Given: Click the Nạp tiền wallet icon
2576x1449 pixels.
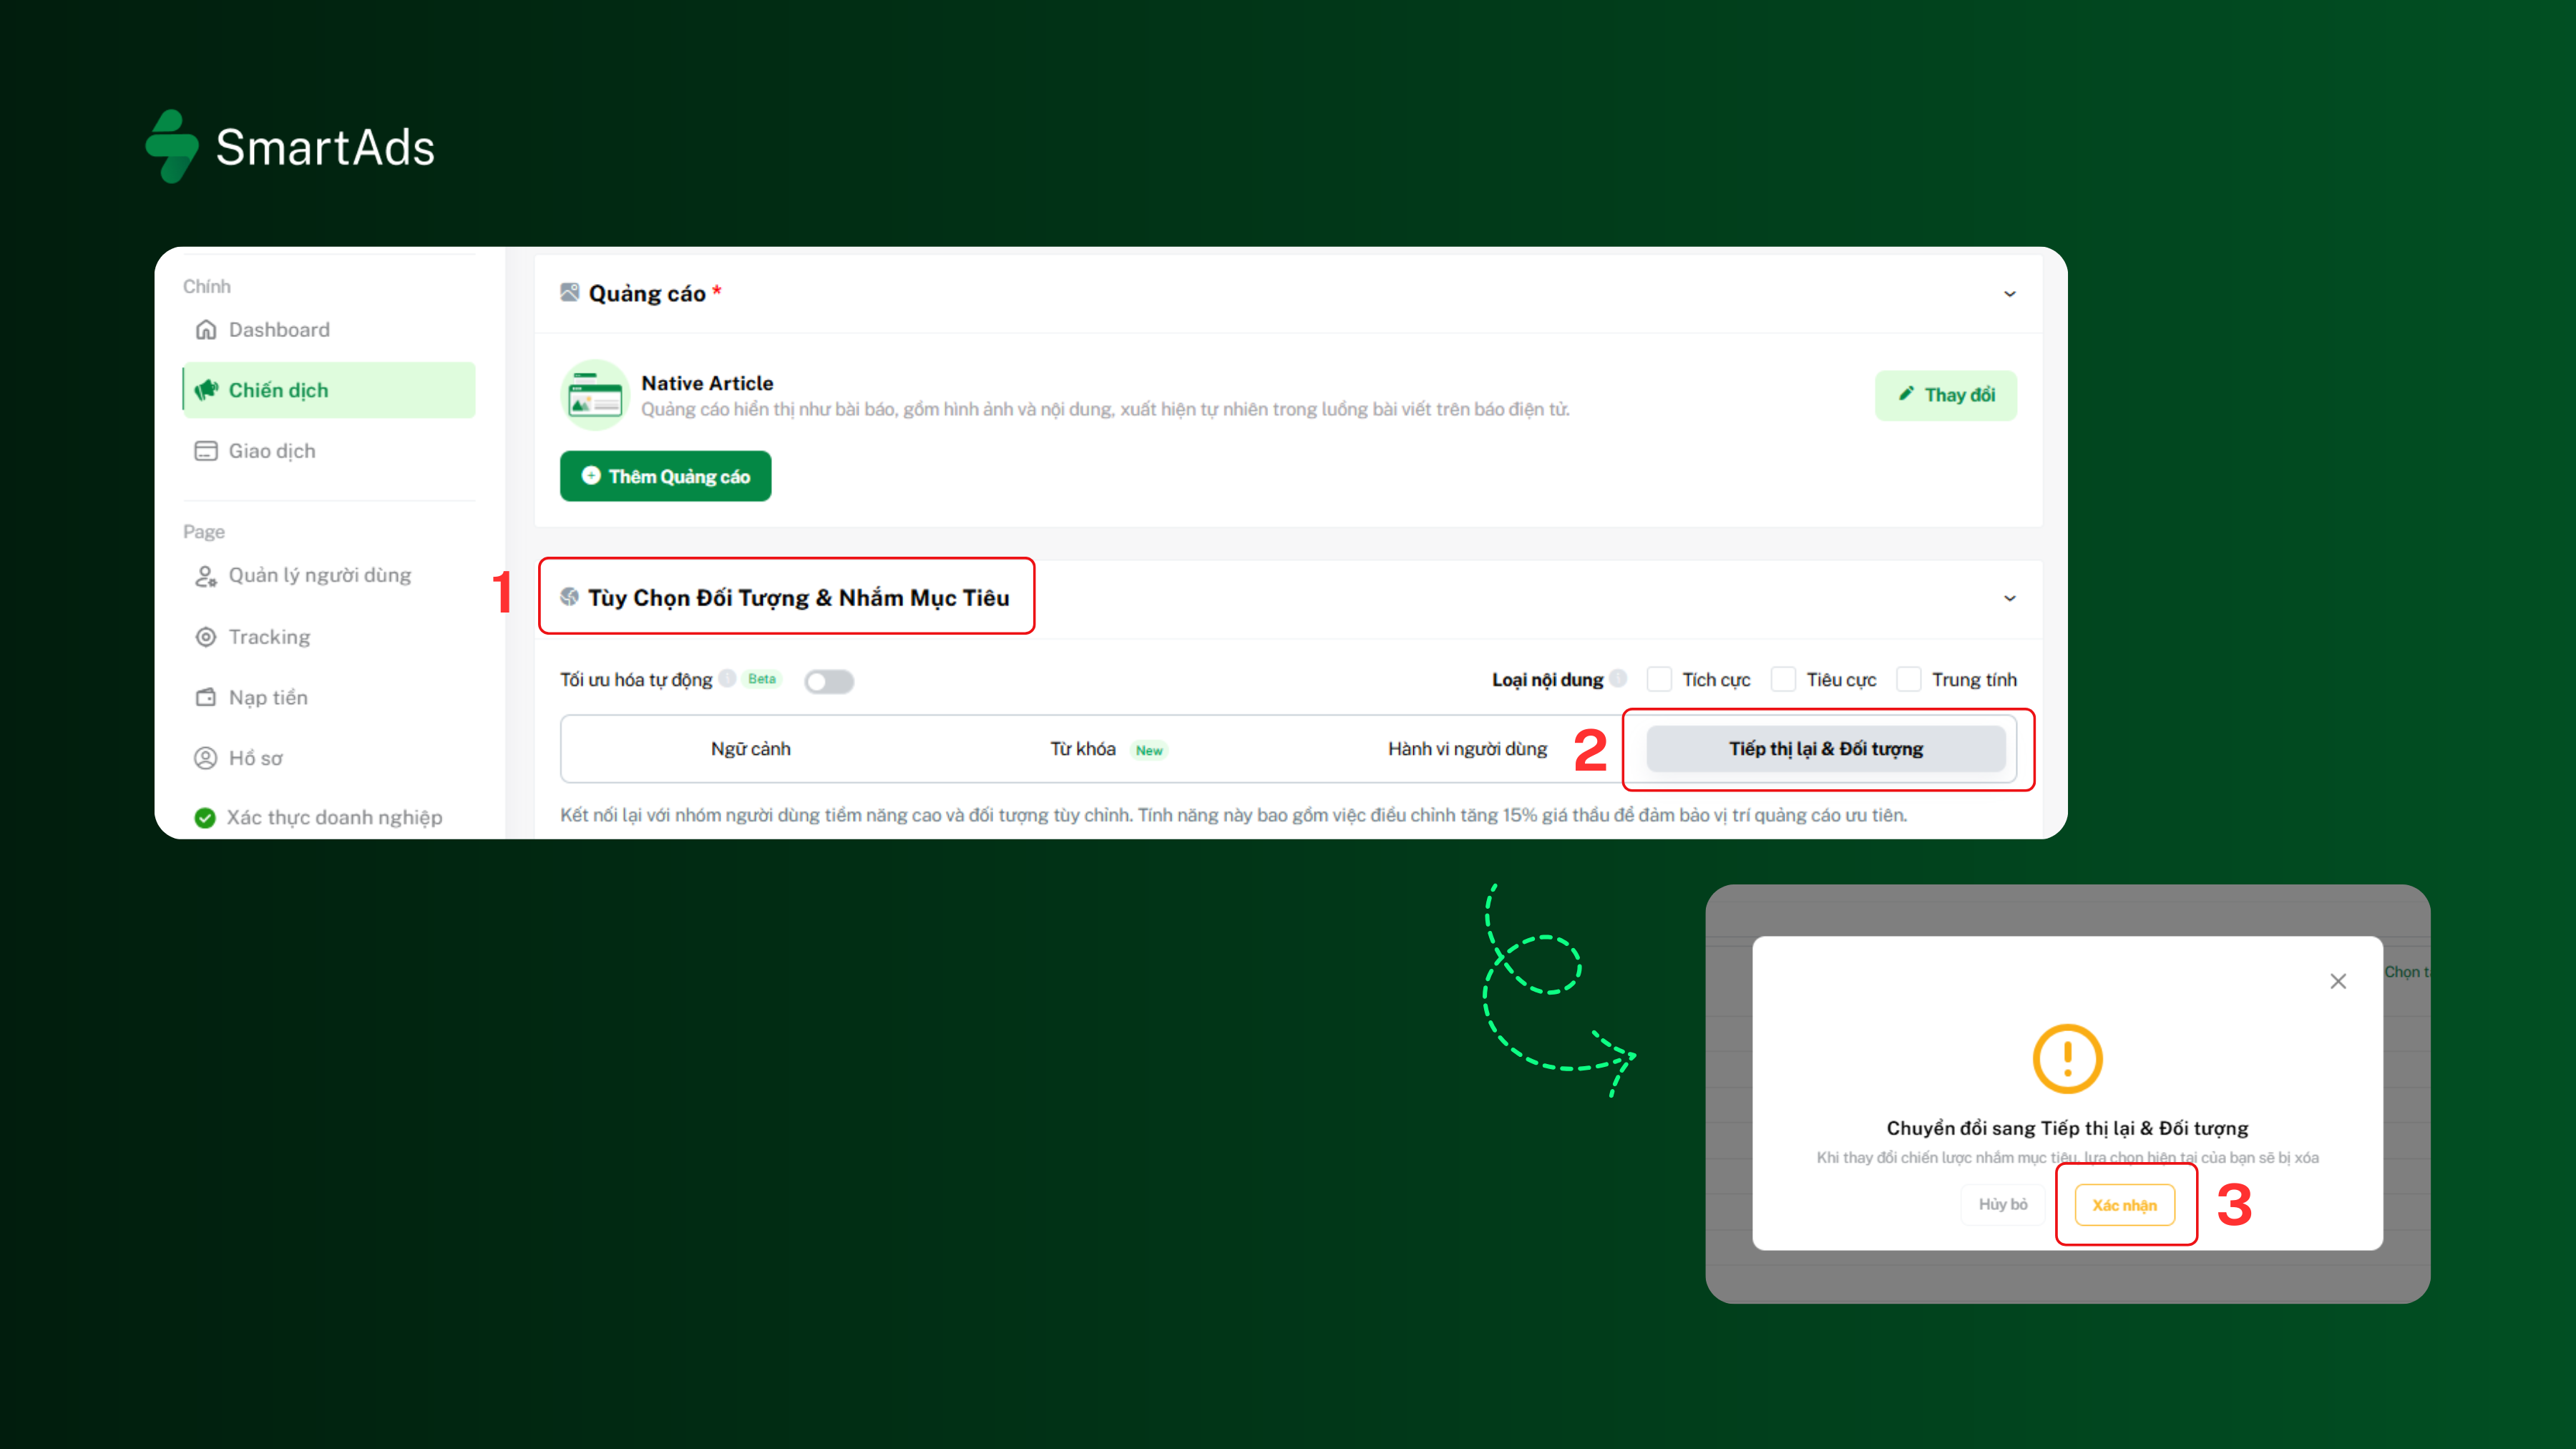Looking at the screenshot, I should (206, 697).
